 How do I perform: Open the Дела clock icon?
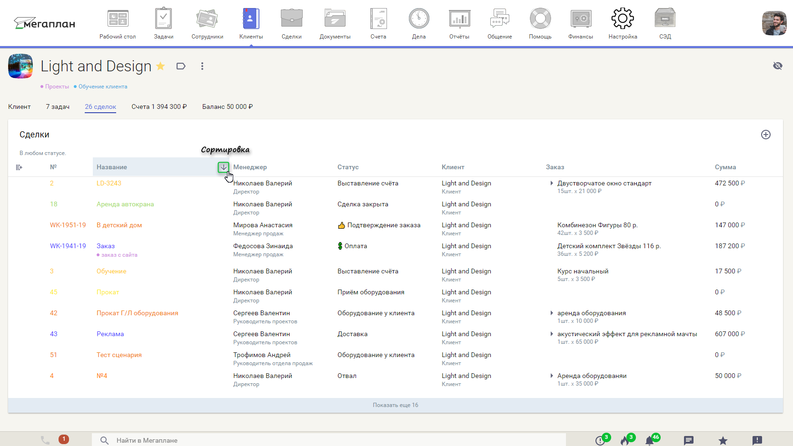pos(419,19)
